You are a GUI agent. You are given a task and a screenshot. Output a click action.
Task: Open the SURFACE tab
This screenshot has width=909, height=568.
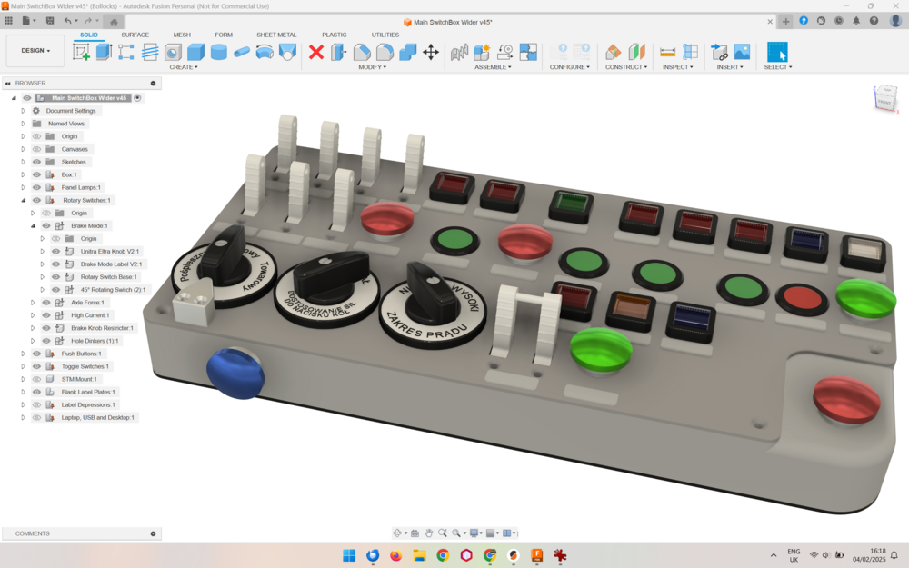135,35
